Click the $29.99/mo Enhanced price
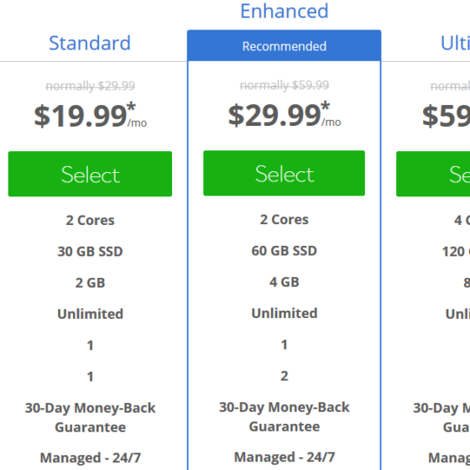The width and height of the screenshot is (470, 470). point(285,115)
